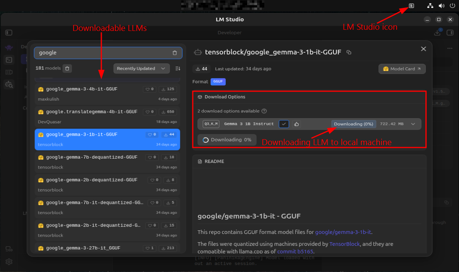The height and width of the screenshot is (272, 459).
Task: Clear the google search text with trash icon
Action: tap(175, 53)
